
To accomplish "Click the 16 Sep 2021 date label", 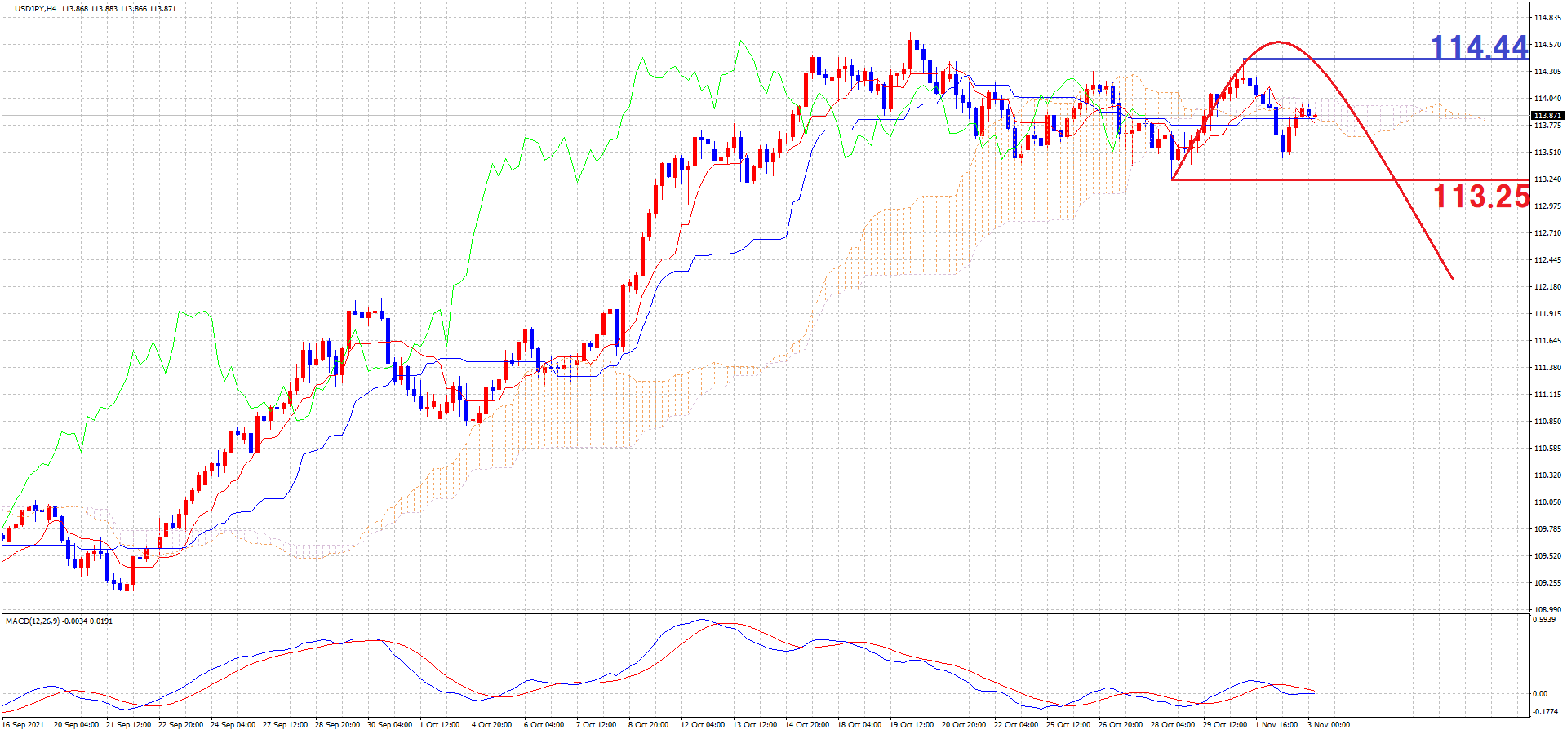I will click(x=24, y=725).
